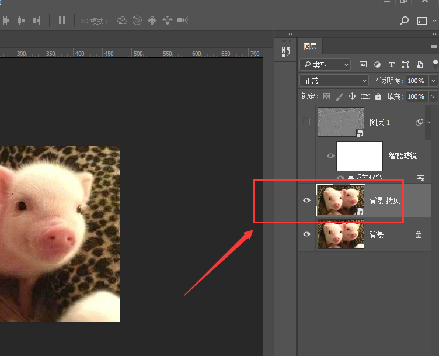Image resolution: width=439 pixels, height=356 pixels.
Task: Open the Layers panel flyout menu
Action: point(434,46)
